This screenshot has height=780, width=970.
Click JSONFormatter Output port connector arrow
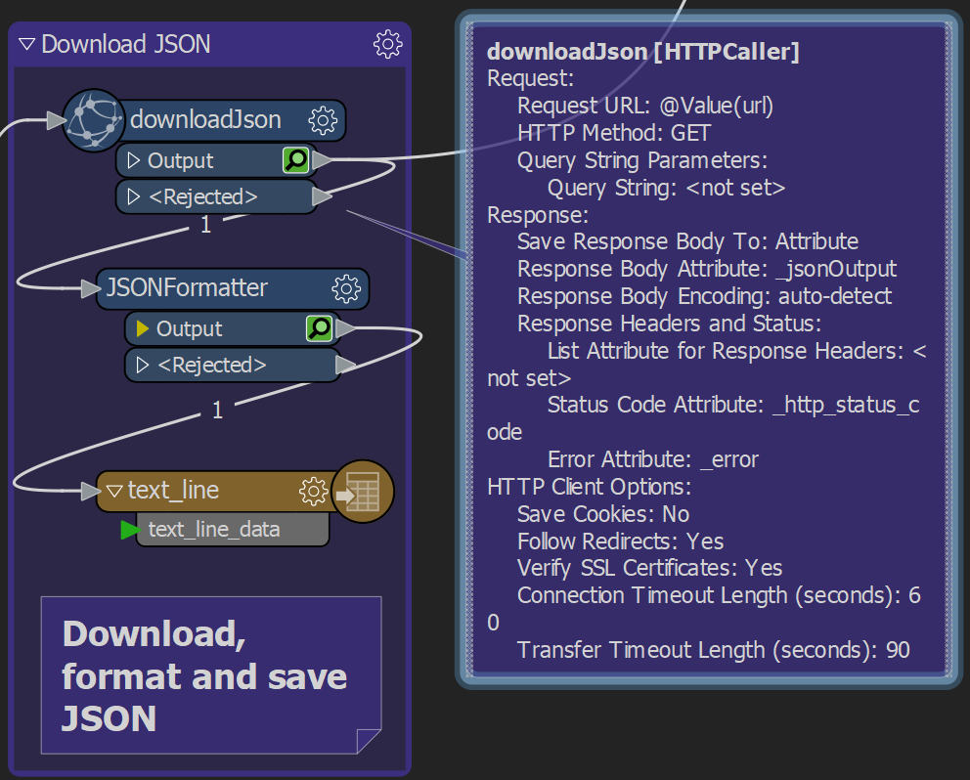346,328
